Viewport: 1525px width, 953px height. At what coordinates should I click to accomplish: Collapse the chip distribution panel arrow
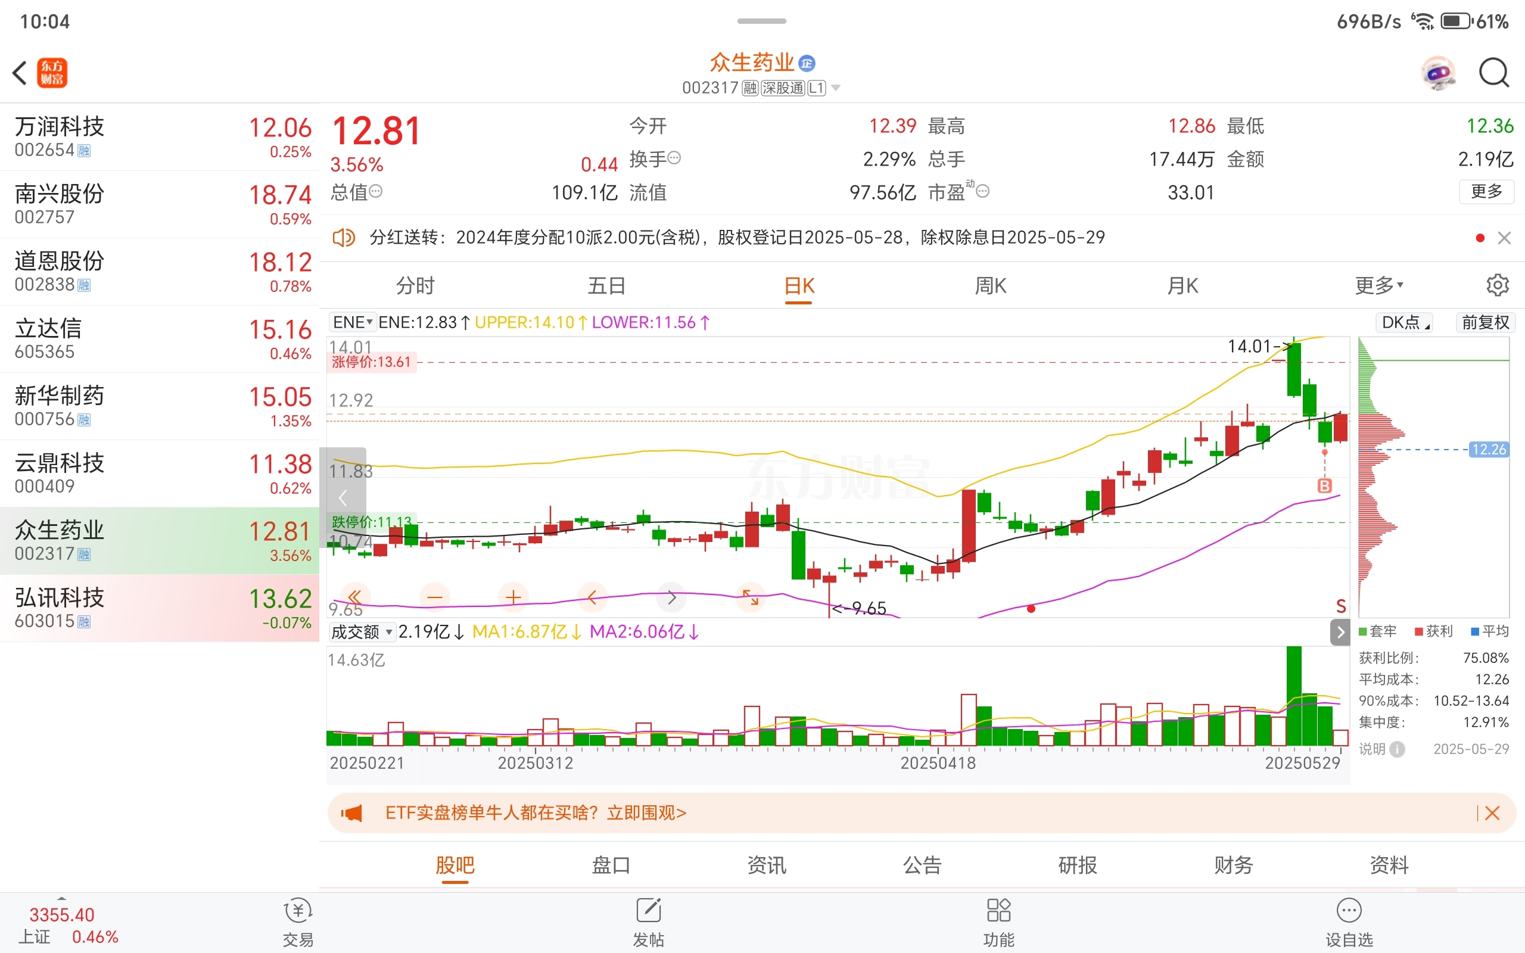click(1340, 632)
